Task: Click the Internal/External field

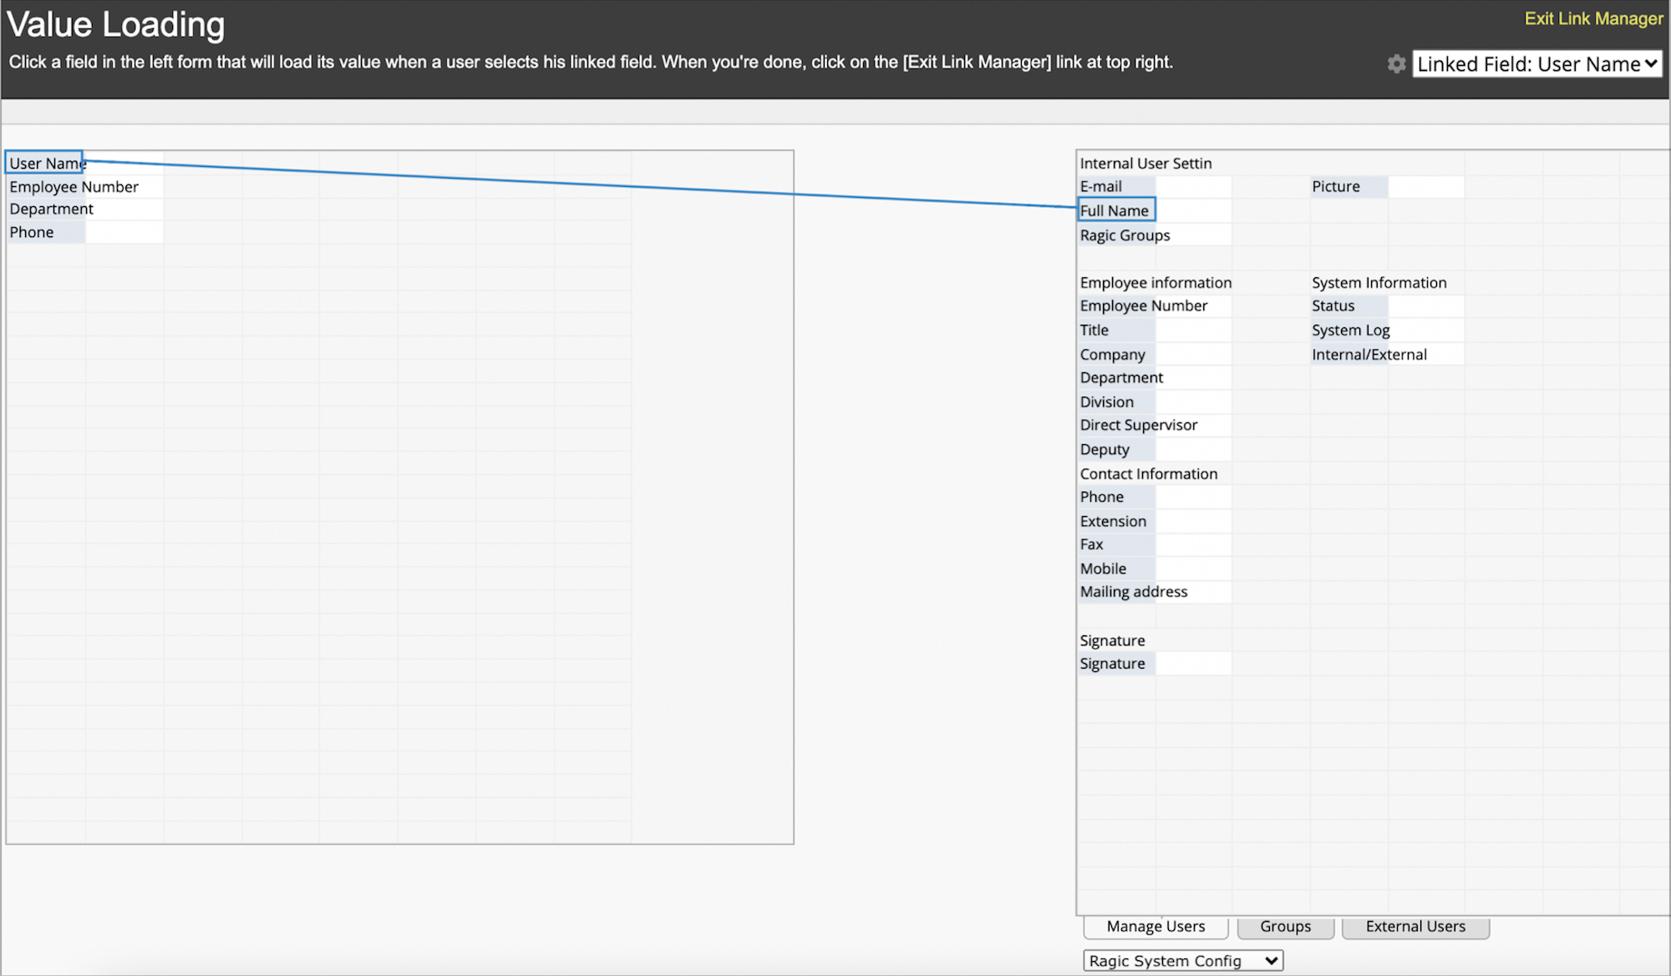Action: click(1369, 355)
